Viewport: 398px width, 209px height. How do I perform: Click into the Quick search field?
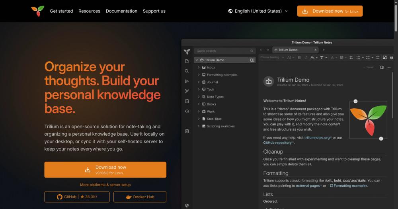[x=225, y=51]
